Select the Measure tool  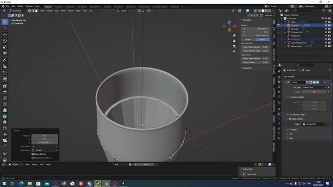point(5,66)
